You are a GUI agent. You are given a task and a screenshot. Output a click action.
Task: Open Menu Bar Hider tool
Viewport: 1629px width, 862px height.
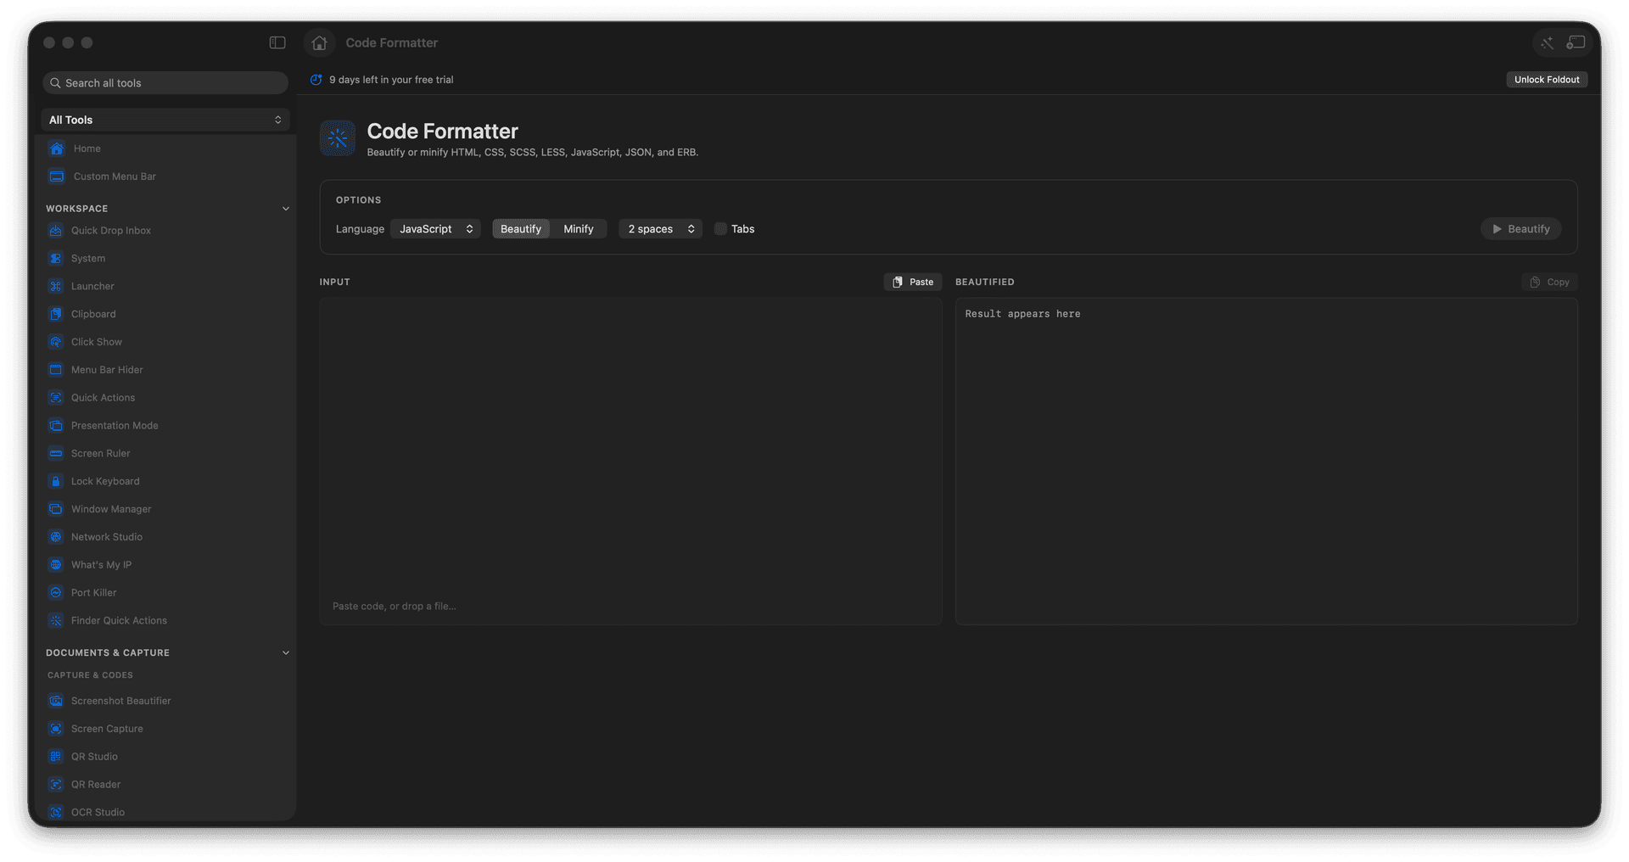click(x=165, y=370)
